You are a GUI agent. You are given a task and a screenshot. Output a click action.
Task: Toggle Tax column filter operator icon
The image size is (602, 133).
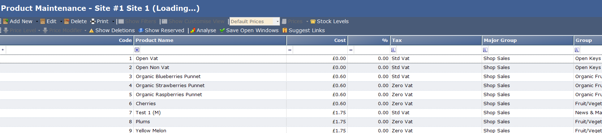[394, 50]
